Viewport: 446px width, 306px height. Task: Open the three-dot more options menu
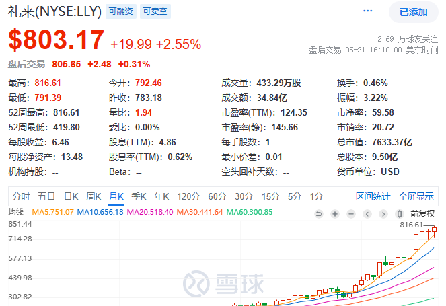tap(367, 11)
